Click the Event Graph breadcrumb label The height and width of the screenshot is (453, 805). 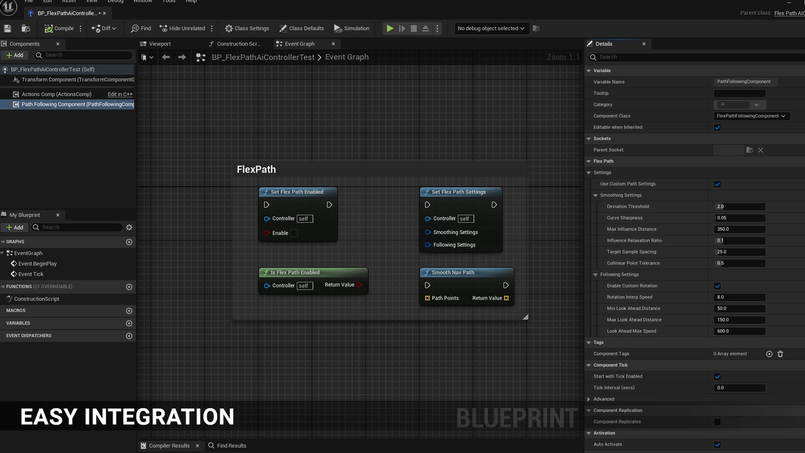tap(347, 57)
